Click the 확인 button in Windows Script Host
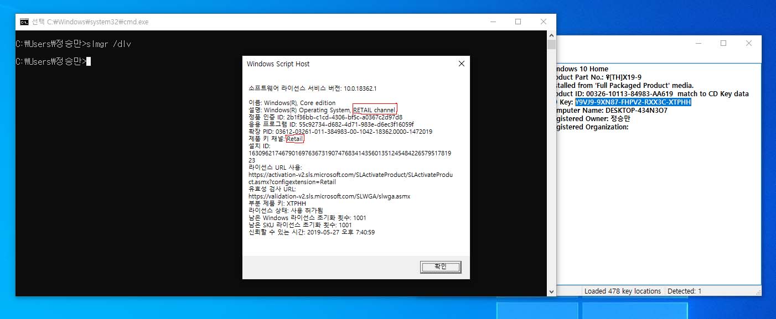Screen dimensions: 776x319 [x=441, y=267]
